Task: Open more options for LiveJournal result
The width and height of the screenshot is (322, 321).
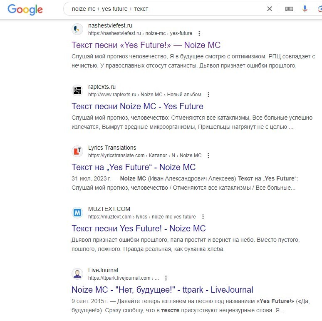Action: point(166,278)
